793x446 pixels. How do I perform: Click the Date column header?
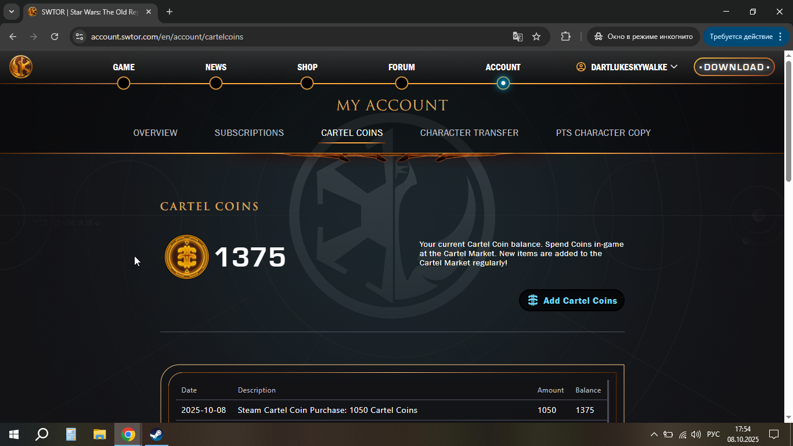click(x=189, y=390)
